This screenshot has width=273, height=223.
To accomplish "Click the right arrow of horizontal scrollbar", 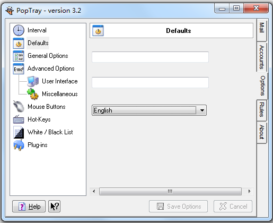I will (249, 191).
